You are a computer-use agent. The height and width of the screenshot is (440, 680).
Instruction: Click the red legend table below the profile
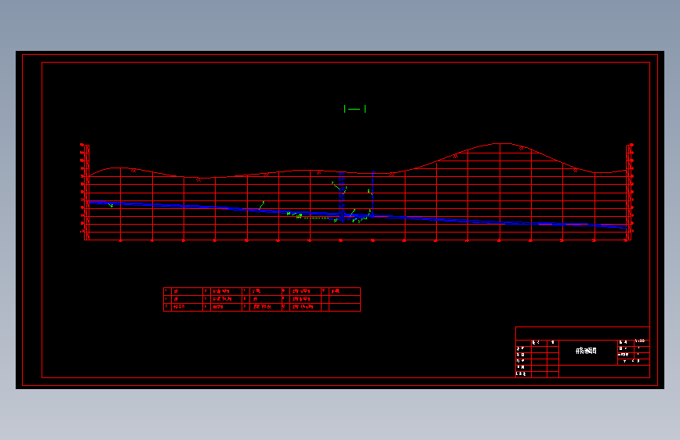coord(262,299)
